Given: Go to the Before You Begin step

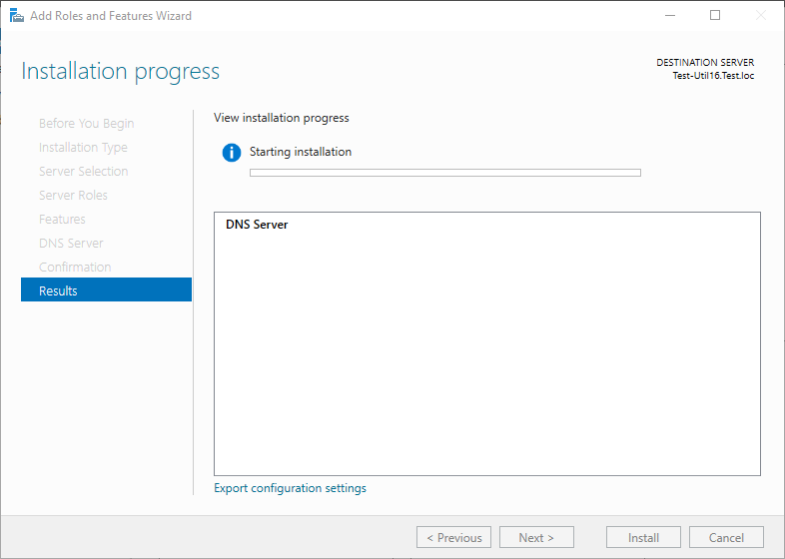Looking at the screenshot, I should click(x=86, y=123).
